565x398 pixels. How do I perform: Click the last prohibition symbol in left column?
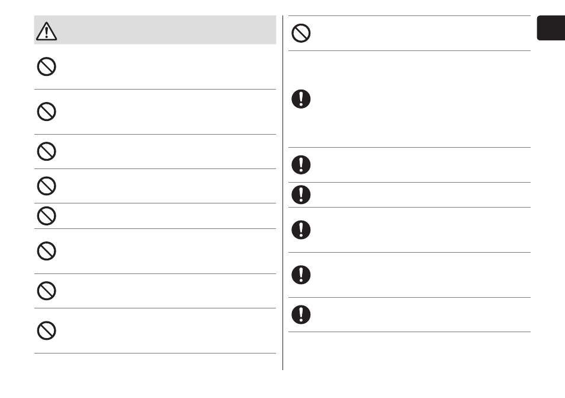pyautogui.click(x=46, y=330)
